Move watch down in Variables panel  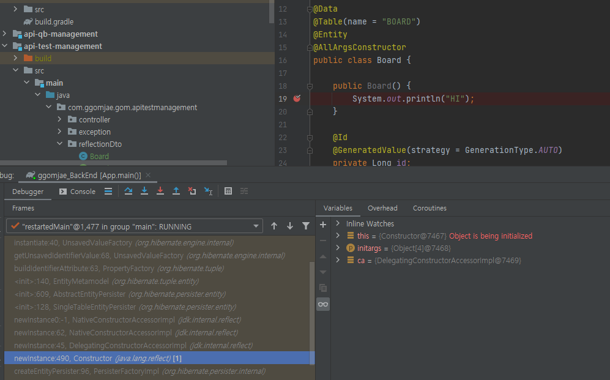point(323,272)
